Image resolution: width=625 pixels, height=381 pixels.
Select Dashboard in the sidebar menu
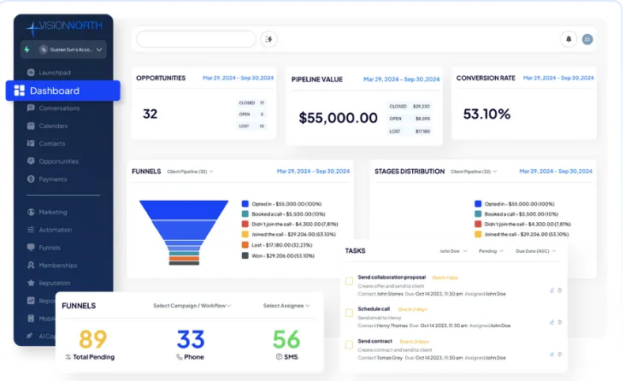coord(63,91)
